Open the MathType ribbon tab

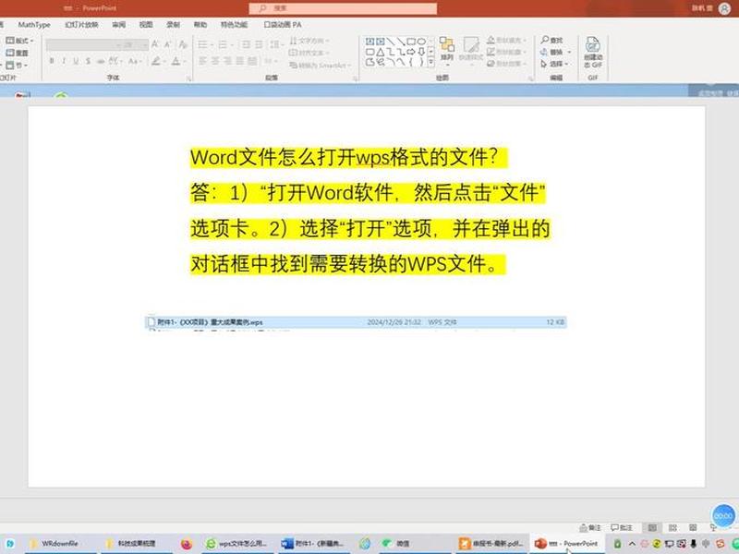coord(34,25)
